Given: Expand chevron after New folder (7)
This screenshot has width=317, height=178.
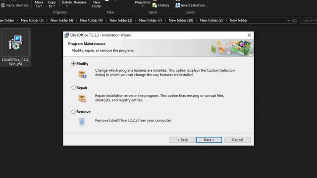Looking at the screenshot, I should [x=165, y=21].
